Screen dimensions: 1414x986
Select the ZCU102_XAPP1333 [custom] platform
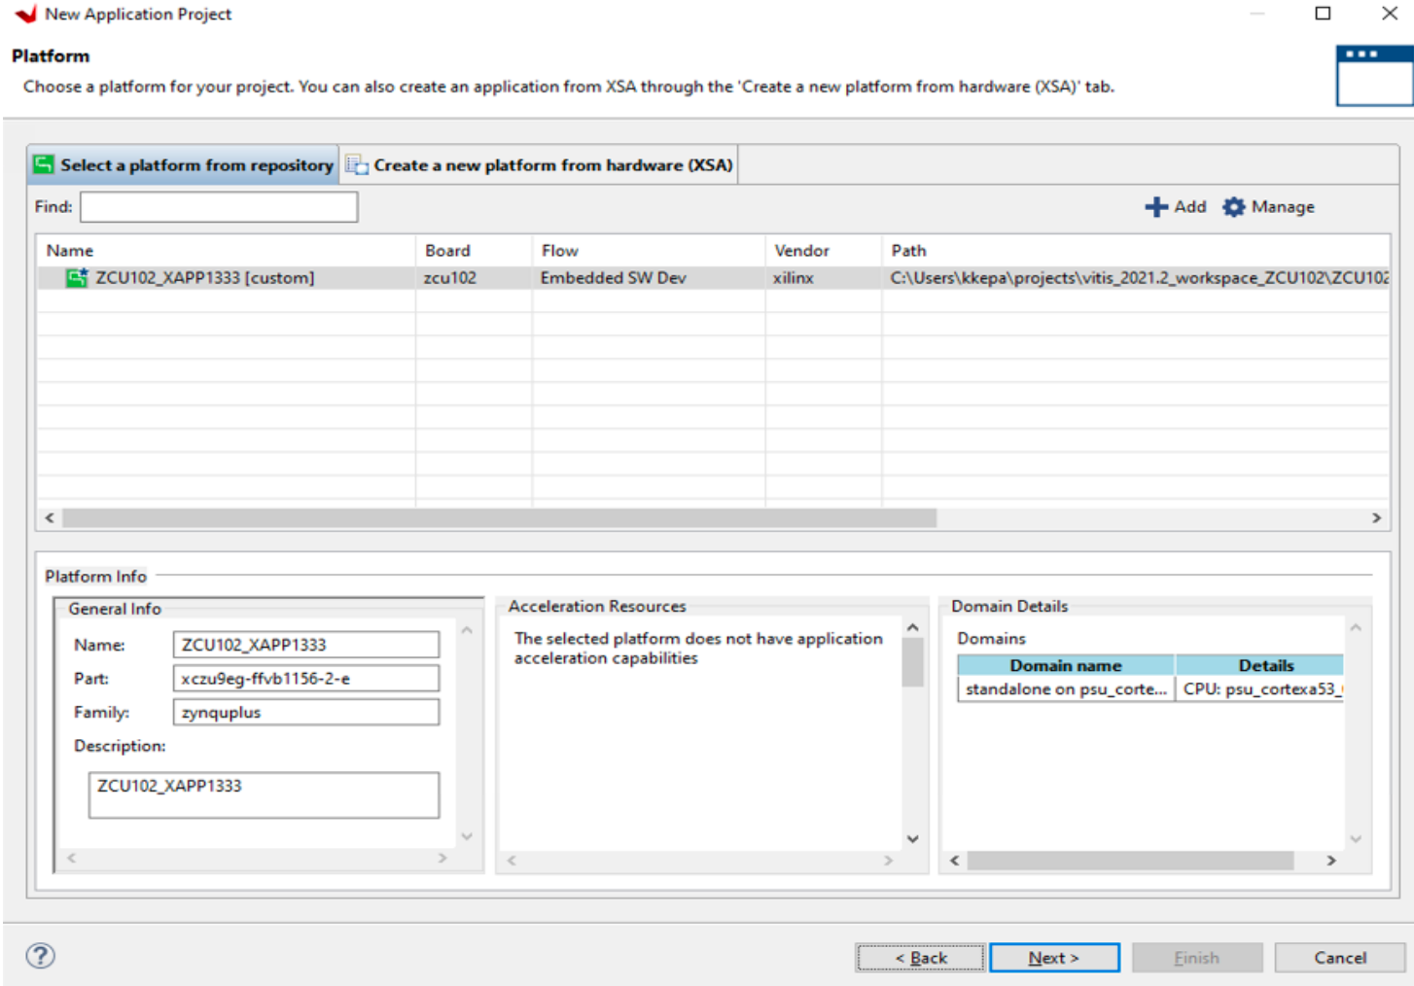tap(204, 278)
